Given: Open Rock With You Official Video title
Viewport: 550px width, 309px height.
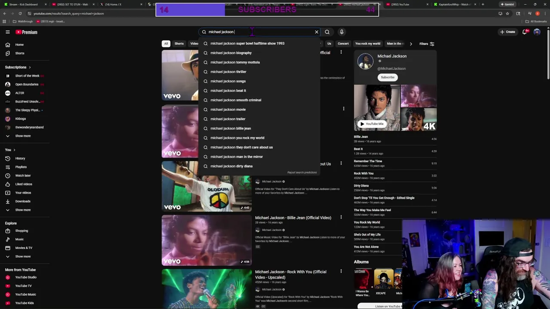Looking at the screenshot, I should 291,274.
